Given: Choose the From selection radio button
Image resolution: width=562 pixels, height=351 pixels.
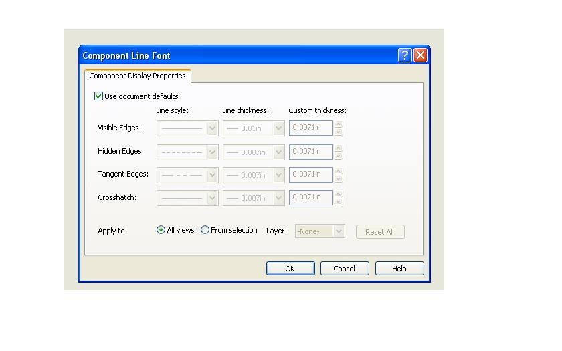Looking at the screenshot, I should click(205, 230).
